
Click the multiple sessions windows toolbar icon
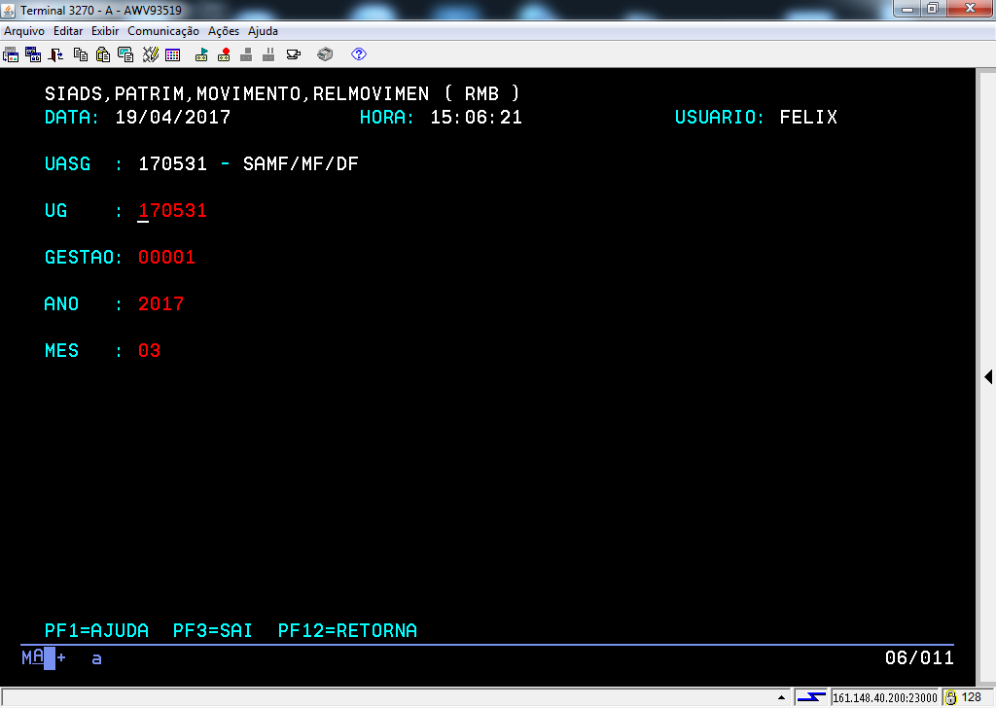[x=33, y=54]
